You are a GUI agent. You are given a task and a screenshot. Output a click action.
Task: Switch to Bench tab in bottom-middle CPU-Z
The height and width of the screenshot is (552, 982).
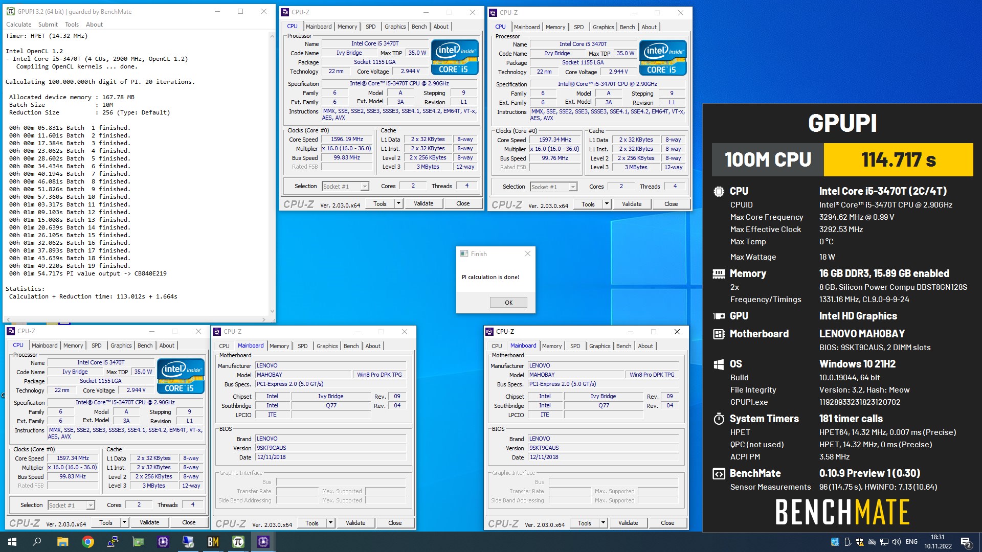(351, 346)
